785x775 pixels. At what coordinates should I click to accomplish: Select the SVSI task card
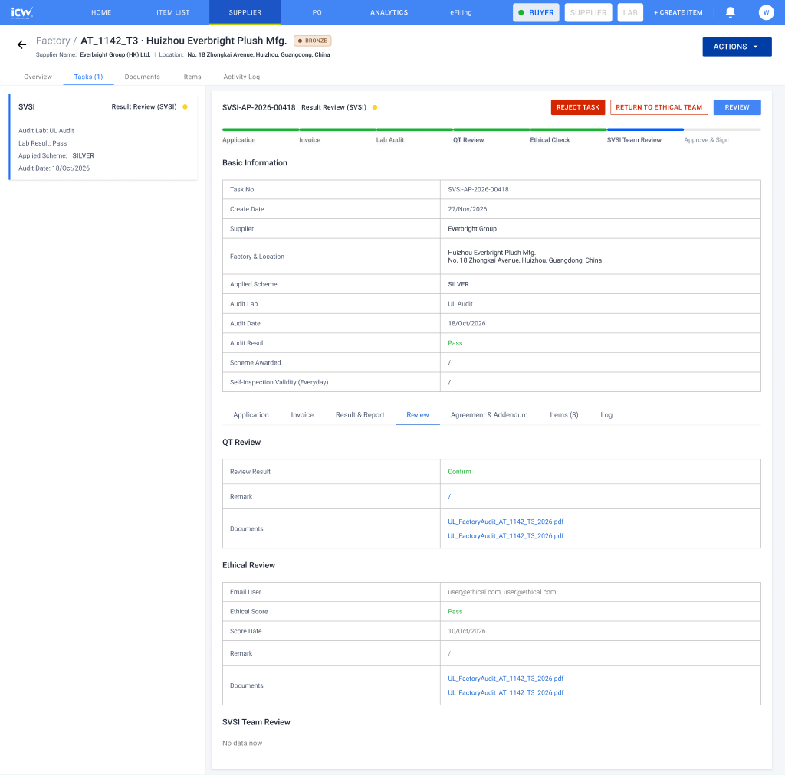[x=103, y=136]
